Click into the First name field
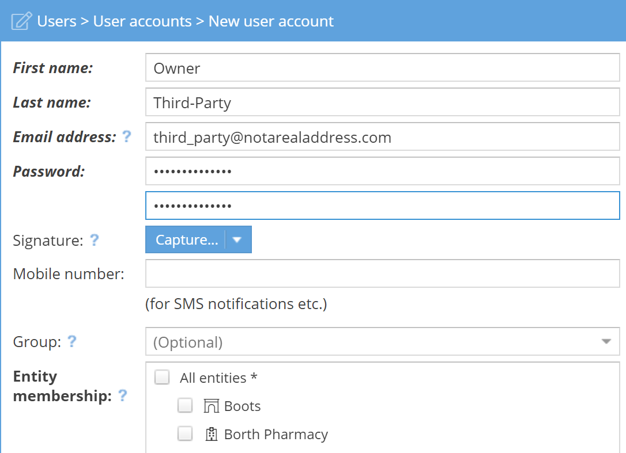Viewport: 626px width, 453px height. tap(382, 68)
